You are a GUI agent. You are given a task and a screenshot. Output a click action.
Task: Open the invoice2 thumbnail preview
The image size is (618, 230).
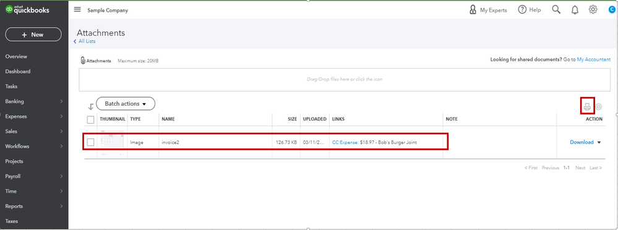(x=111, y=143)
